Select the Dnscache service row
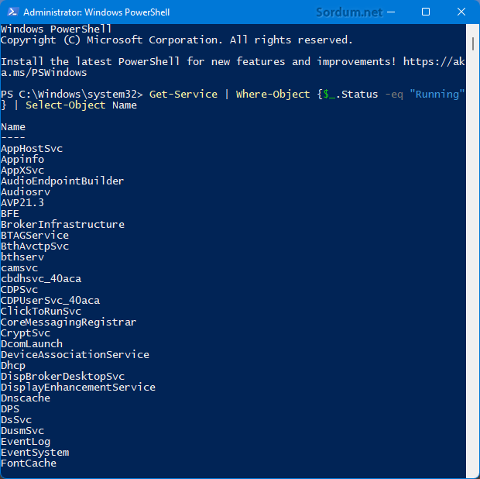Screen dimensions: 480x479 (x=26, y=398)
